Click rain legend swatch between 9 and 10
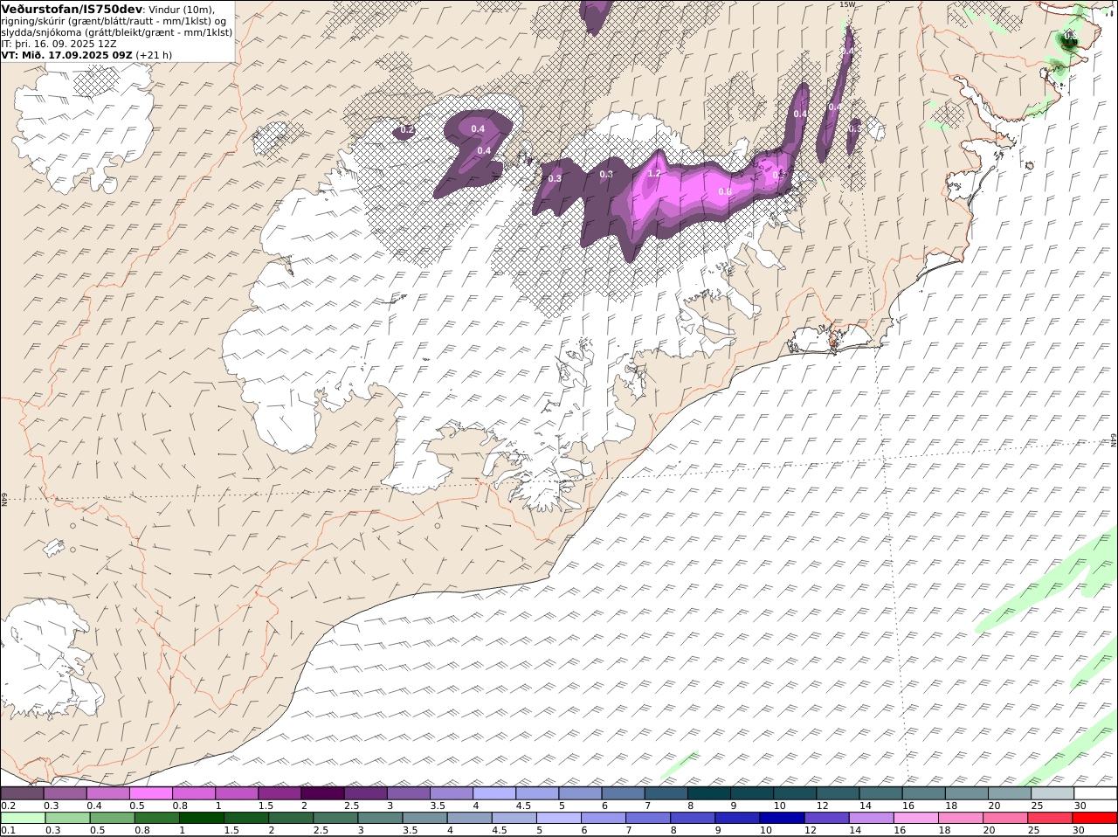This screenshot has height=837, width=1118. 738,818
